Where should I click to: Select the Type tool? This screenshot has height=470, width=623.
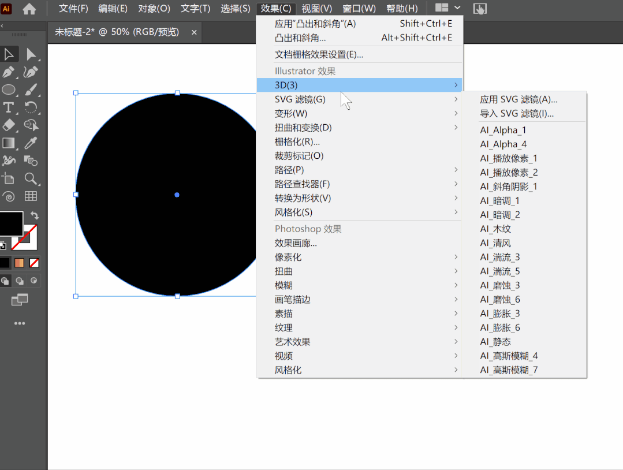coord(9,107)
